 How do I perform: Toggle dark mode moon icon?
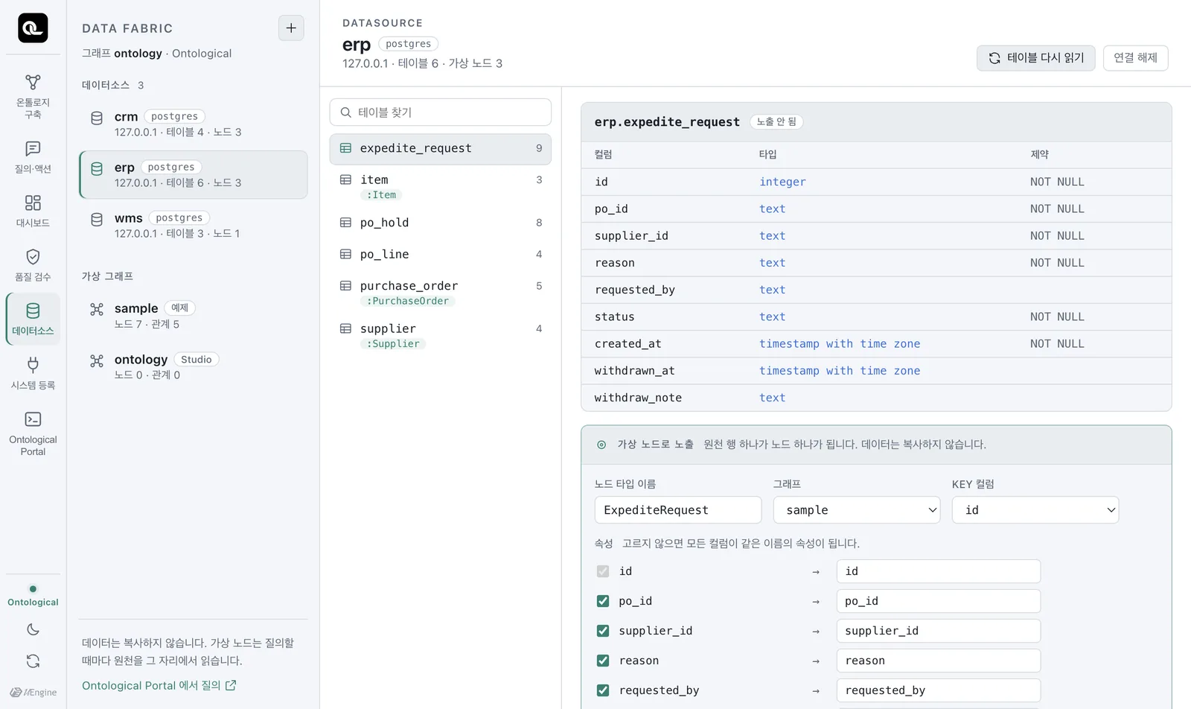pyautogui.click(x=33, y=629)
